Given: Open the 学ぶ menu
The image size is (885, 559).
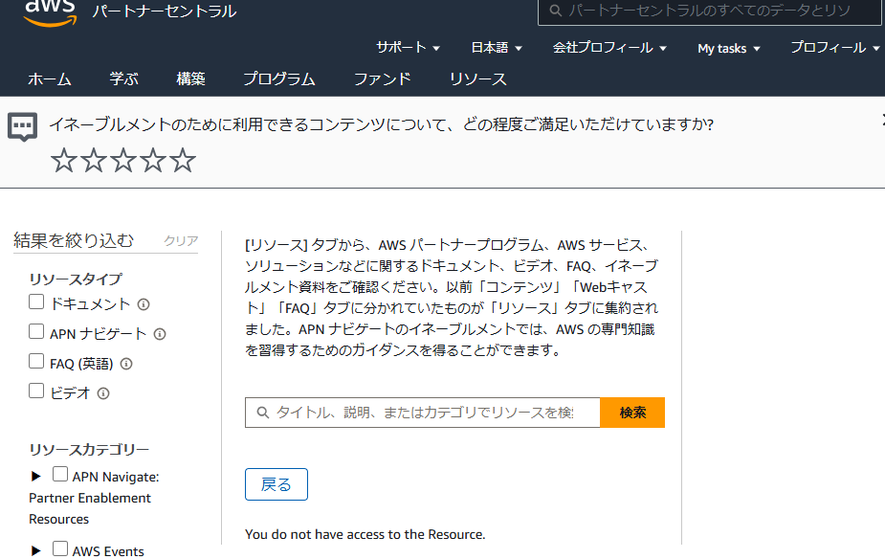Looking at the screenshot, I should click(124, 79).
